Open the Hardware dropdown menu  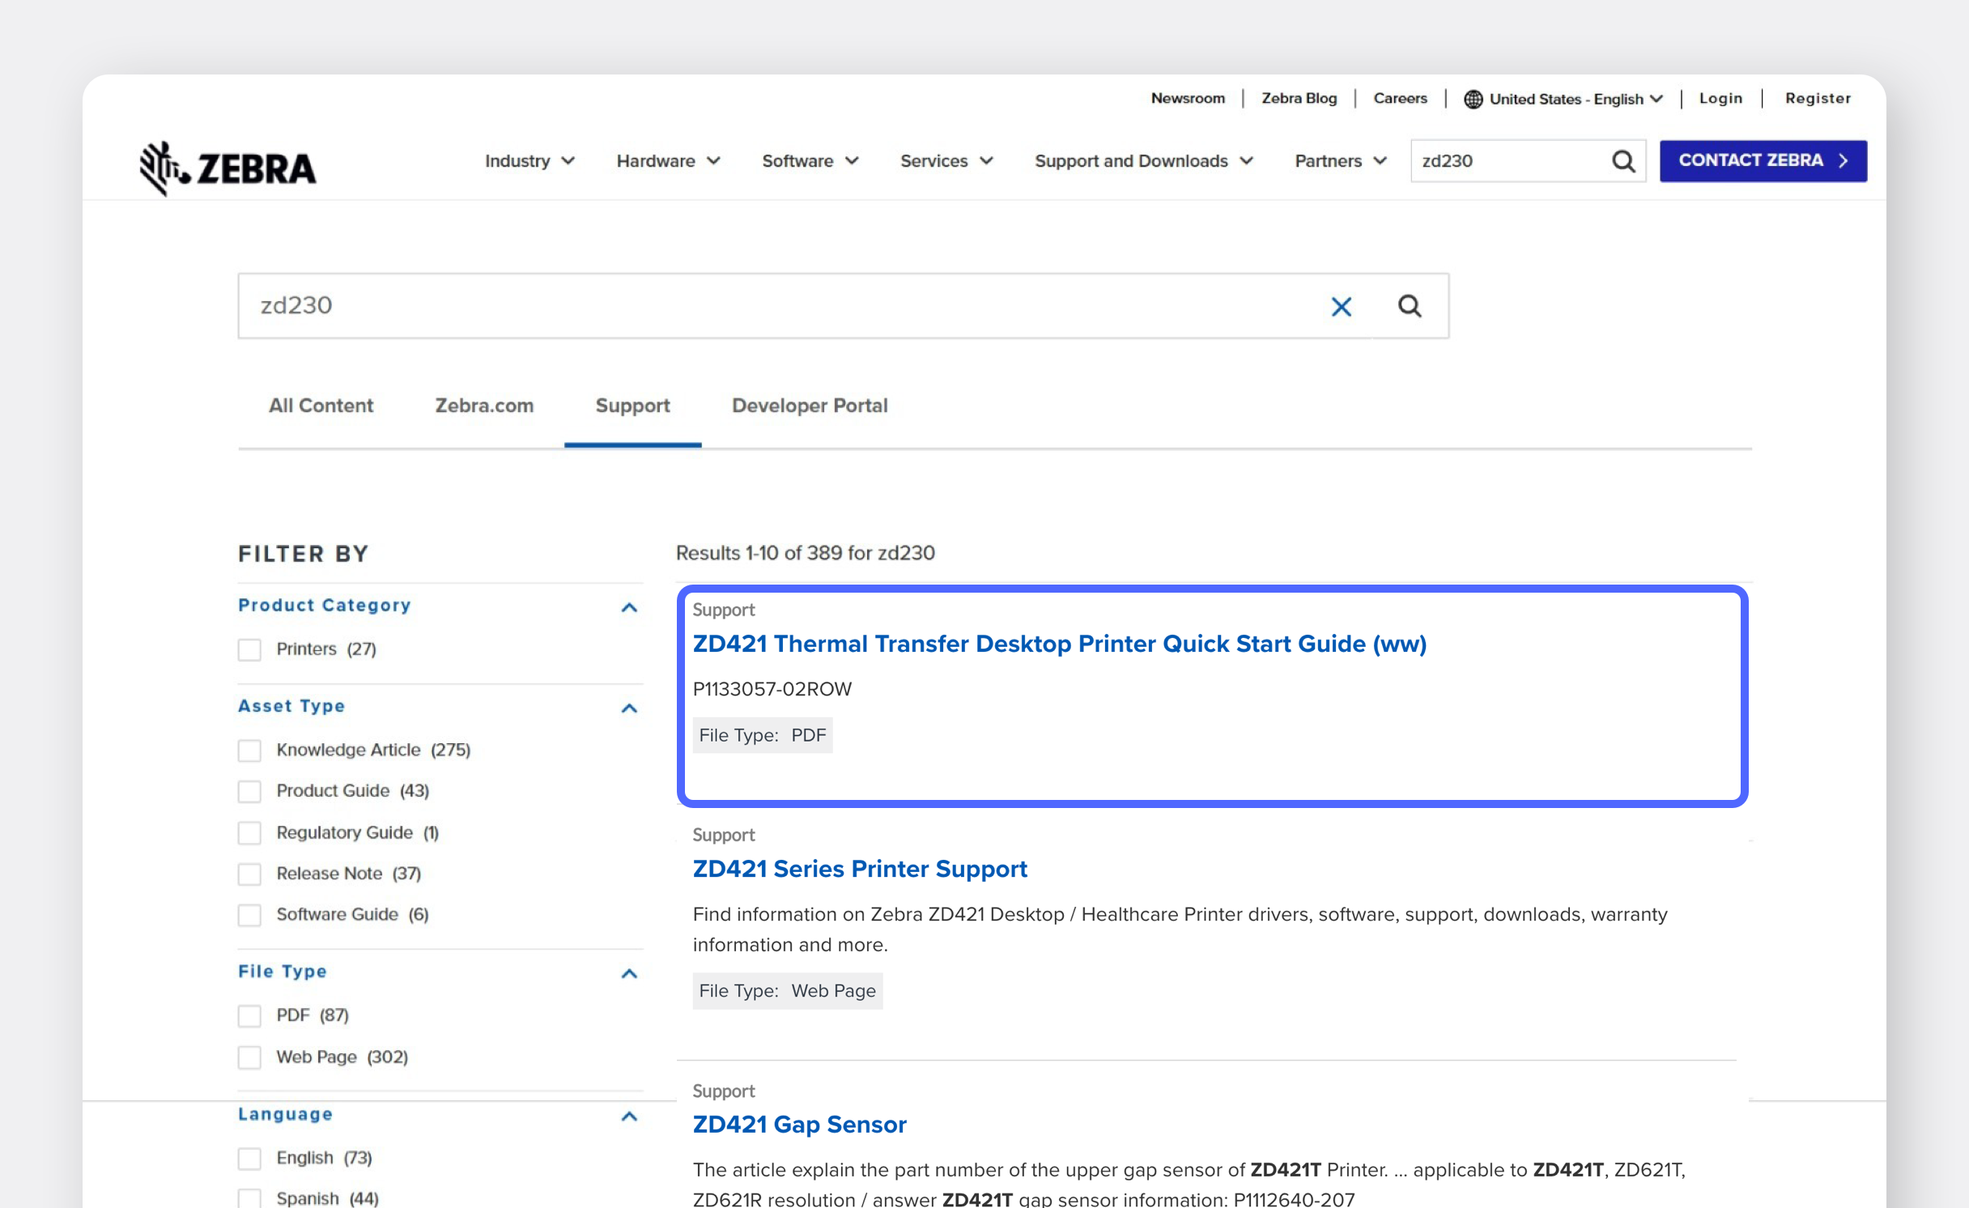click(x=667, y=161)
